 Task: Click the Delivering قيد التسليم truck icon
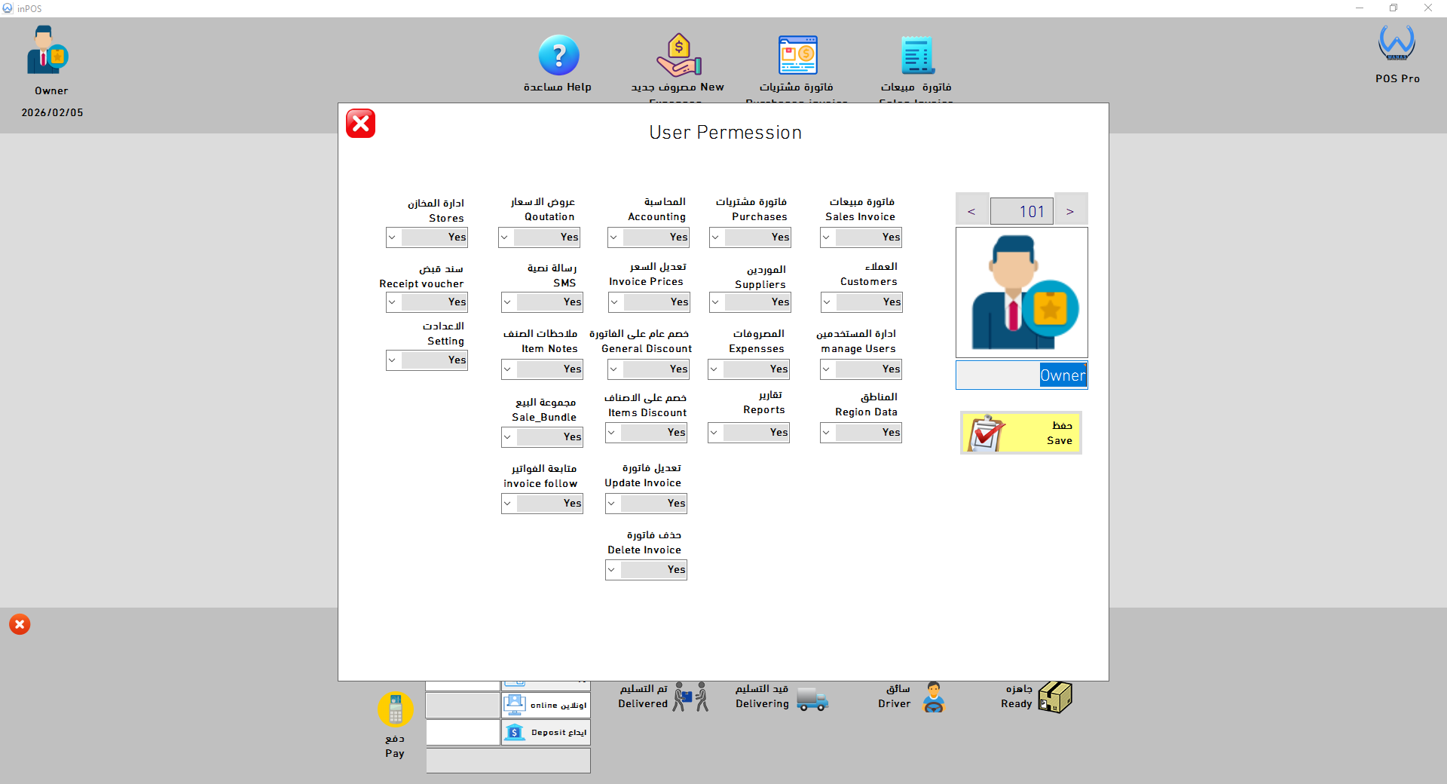(812, 700)
